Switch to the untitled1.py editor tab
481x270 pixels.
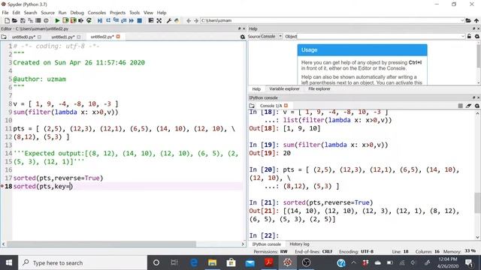point(63,37)
